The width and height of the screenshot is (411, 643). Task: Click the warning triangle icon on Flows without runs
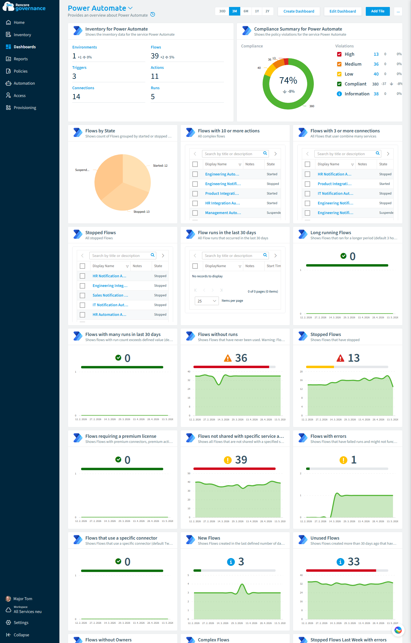[227, 358]
